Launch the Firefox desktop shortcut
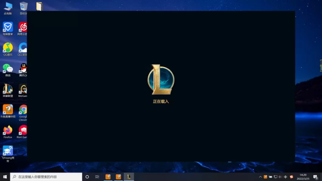Screen dimensions: 322x181 tap(8, 132)
